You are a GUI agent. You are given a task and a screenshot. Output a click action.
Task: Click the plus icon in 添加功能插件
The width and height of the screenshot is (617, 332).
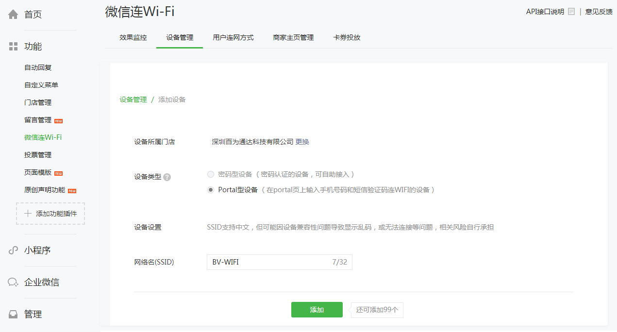point(28,214)
